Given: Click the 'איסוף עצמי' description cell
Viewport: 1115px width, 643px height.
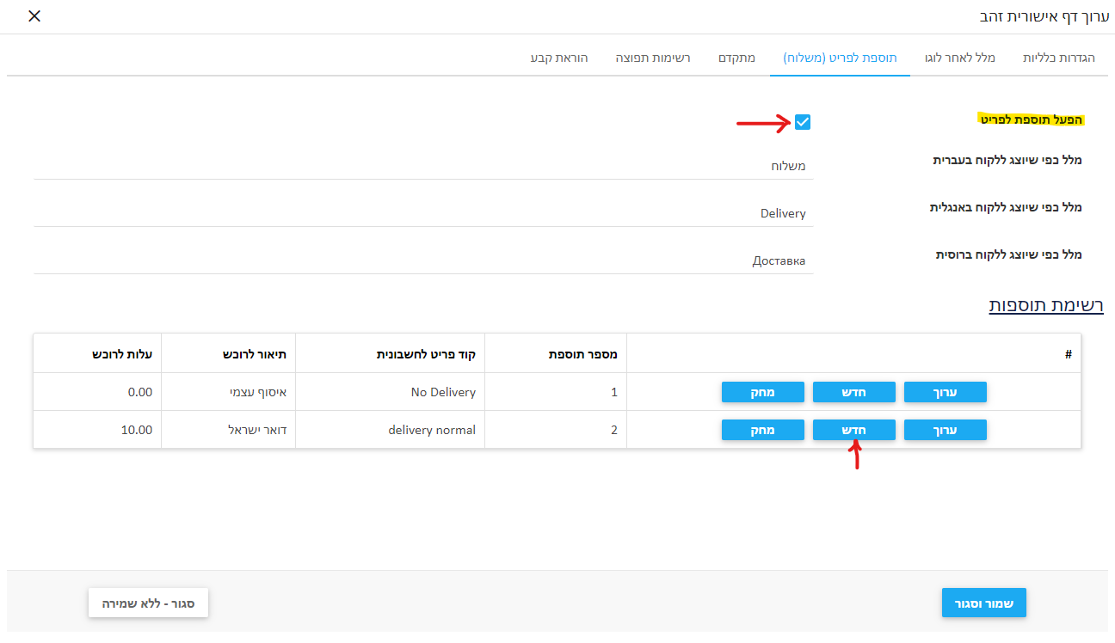Looking at the screenshot, I should pyautogui.click(x=229, y=392).
